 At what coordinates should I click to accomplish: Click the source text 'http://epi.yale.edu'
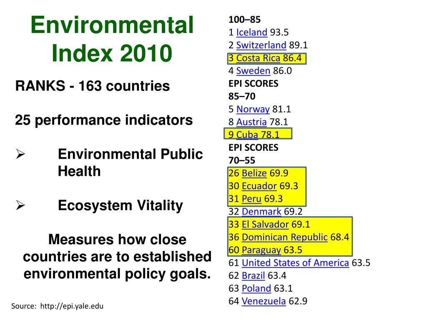(72, 306)
